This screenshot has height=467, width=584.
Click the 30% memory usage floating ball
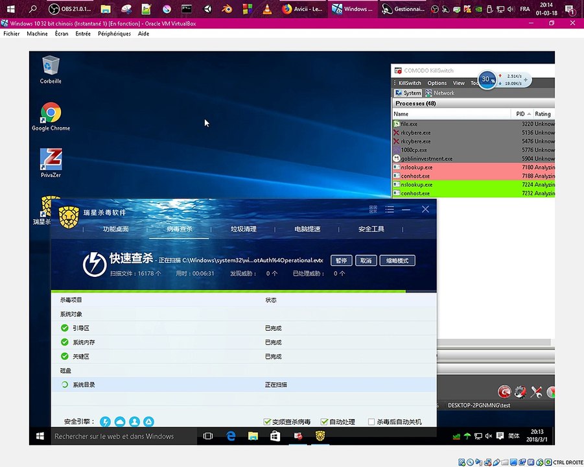[x=486, y=79]
